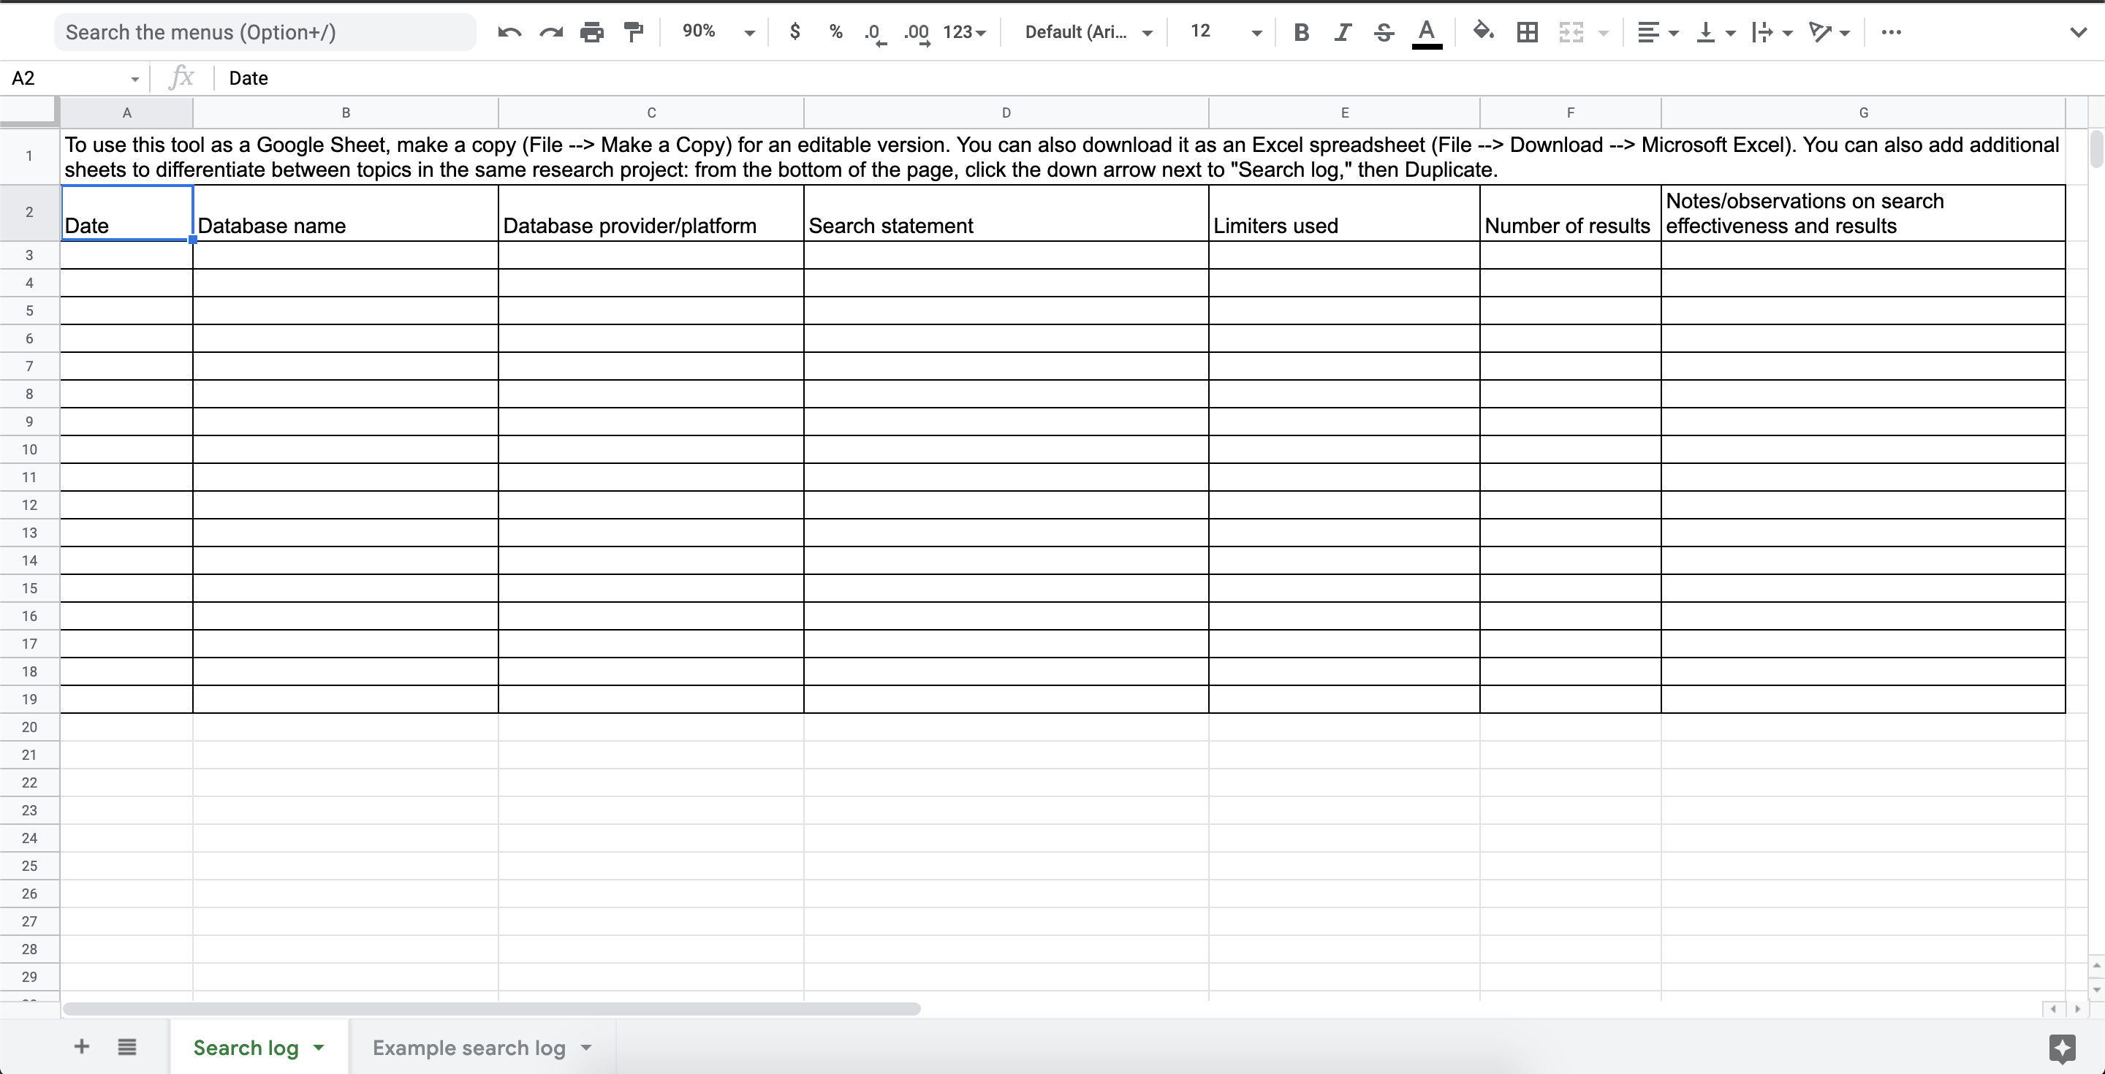Print the spreadsheet
The image size is (2105, 1074).
pyautogui.click(x=591, y=32)
